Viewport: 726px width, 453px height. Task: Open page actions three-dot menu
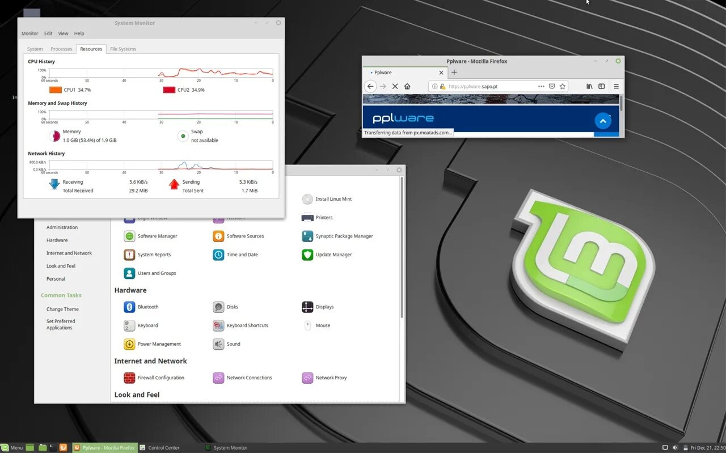(x=541, y=86)
